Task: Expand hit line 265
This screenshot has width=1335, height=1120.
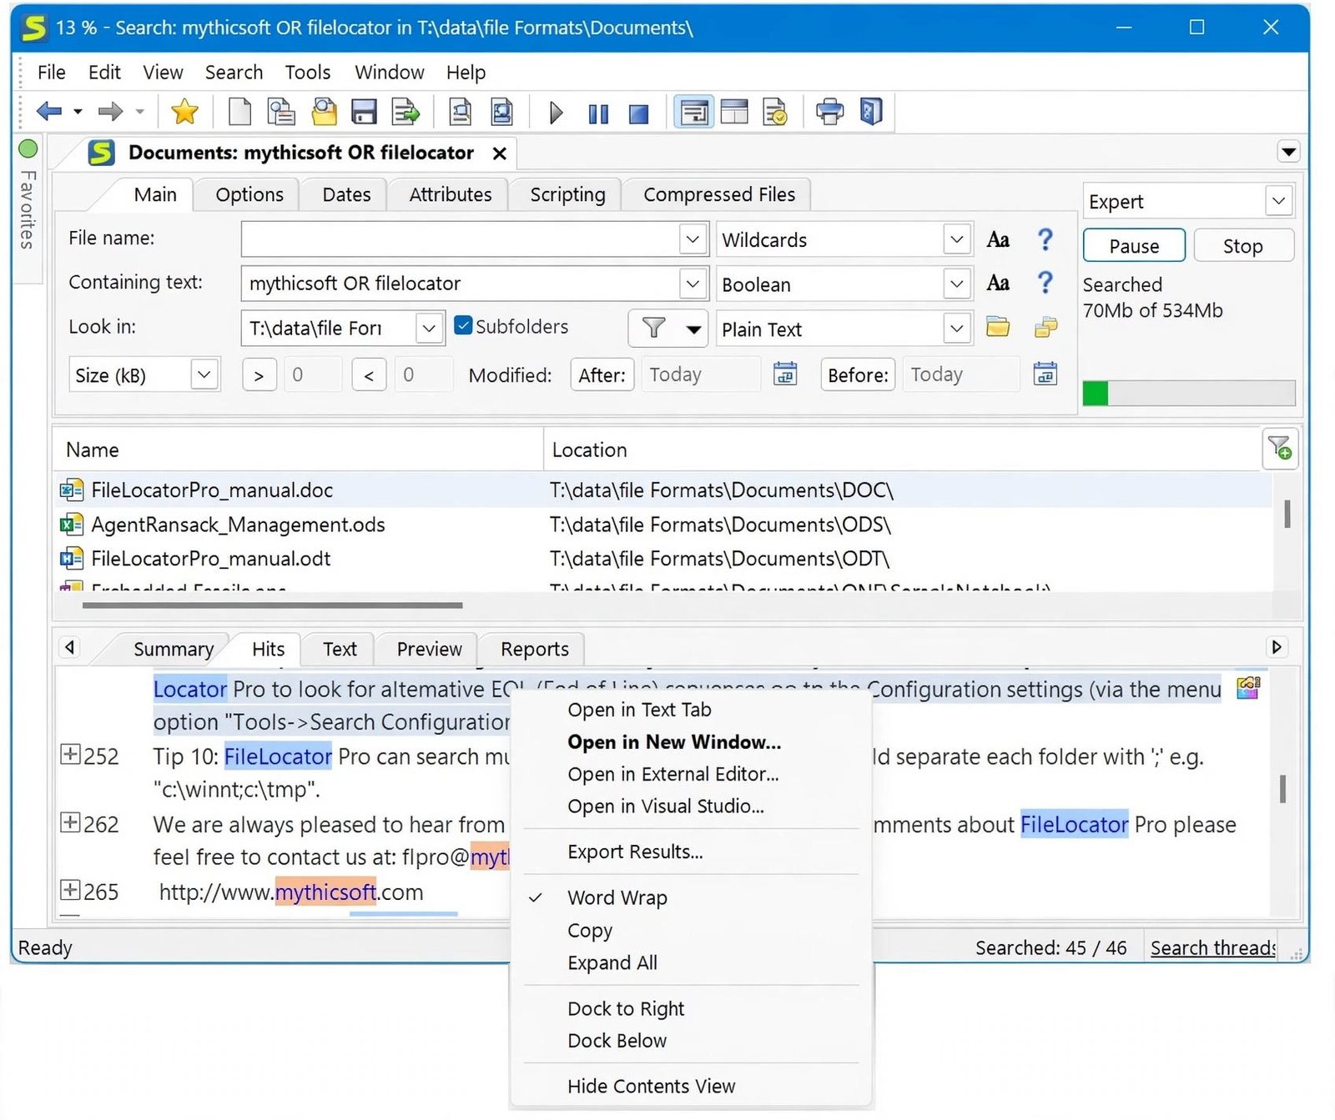Action: 71,890
